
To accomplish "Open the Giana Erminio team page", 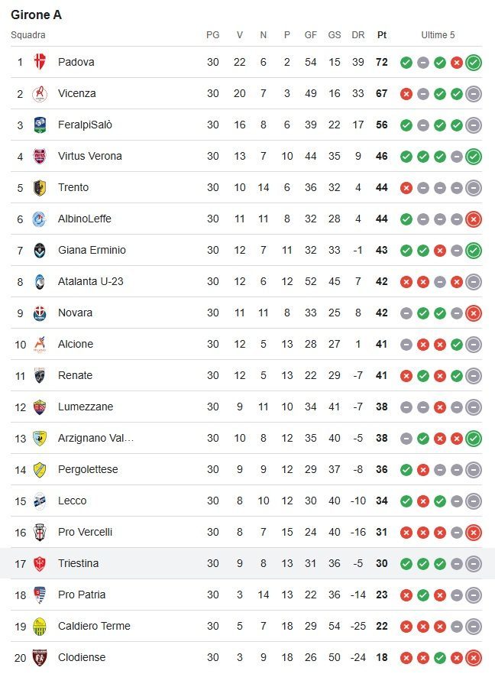I will point(92,250).
